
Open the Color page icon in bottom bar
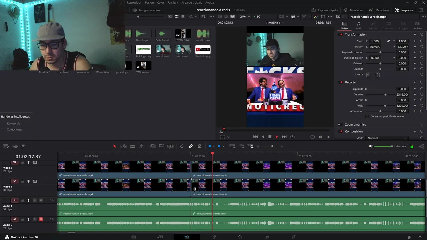[x=240, y=237]
